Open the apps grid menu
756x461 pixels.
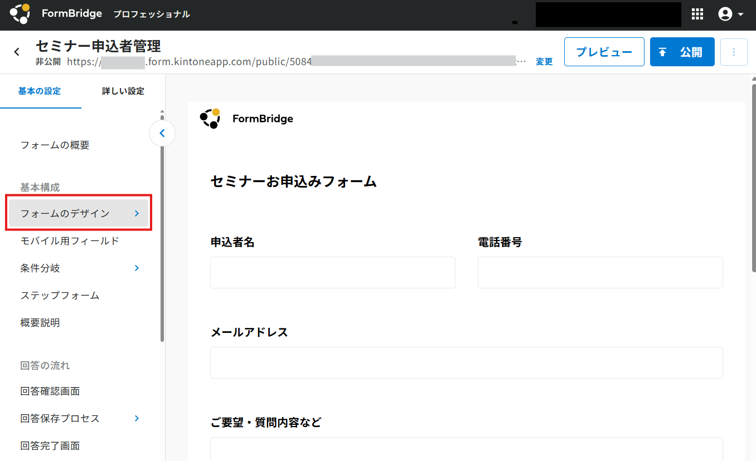pyautogui.click(x=697, y=14)
